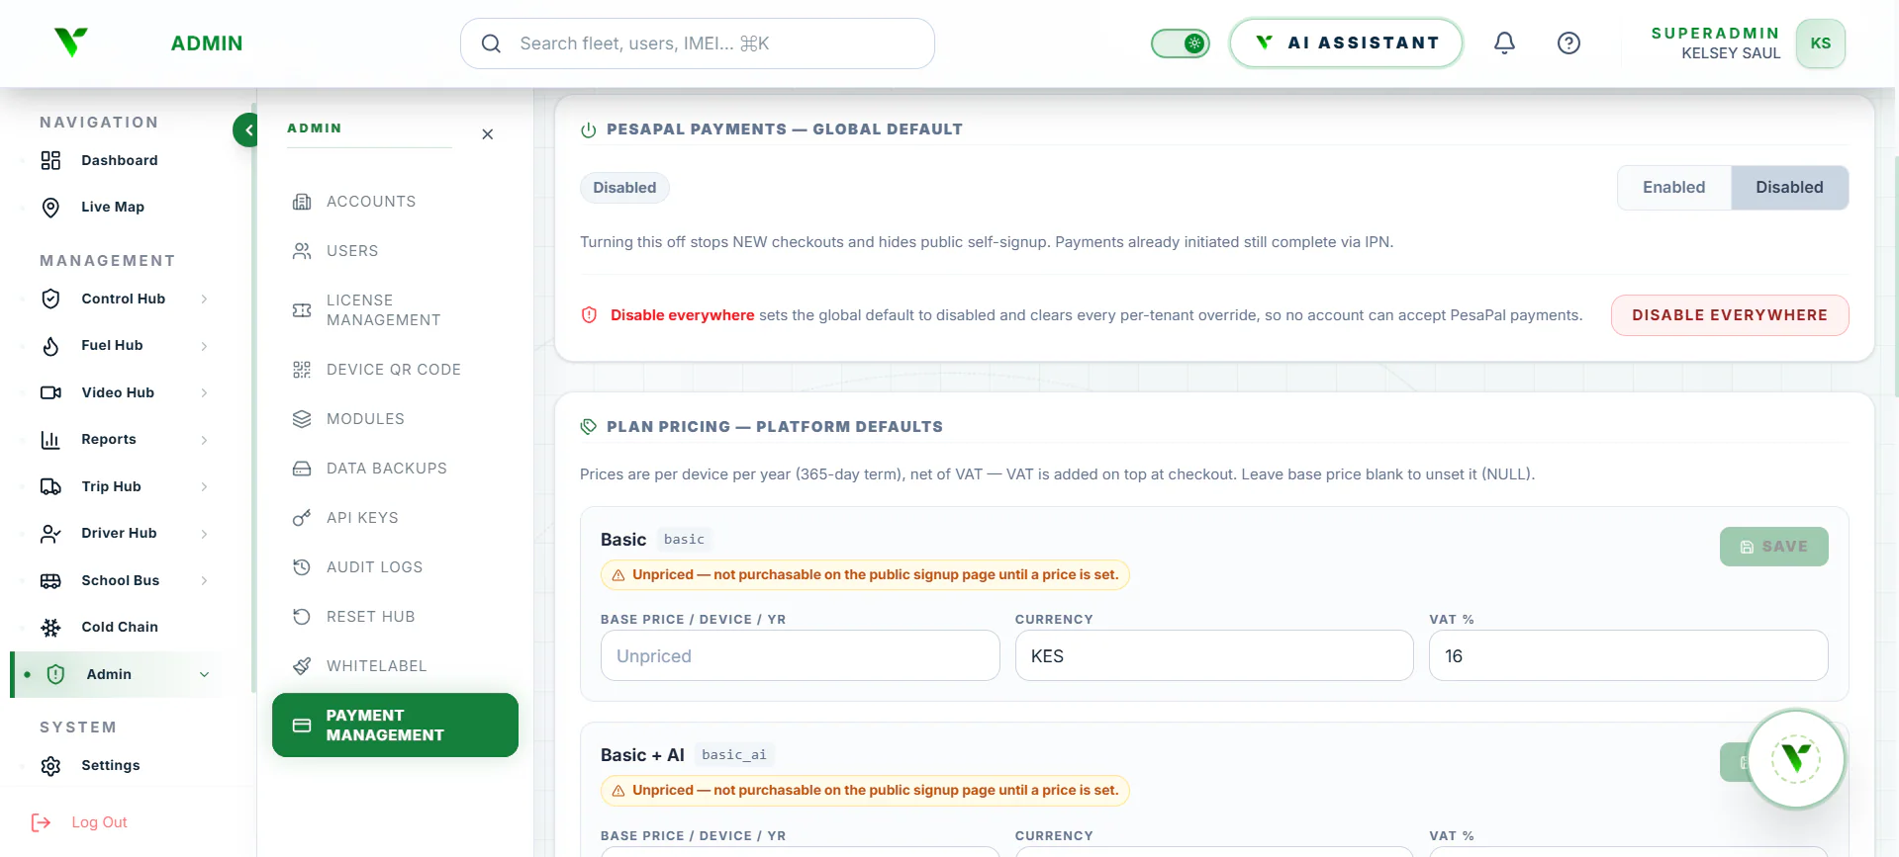Viewport: 1899px width, 857px height.
Task: Expand School Bus submenu chevron
Action: point(204,580)
